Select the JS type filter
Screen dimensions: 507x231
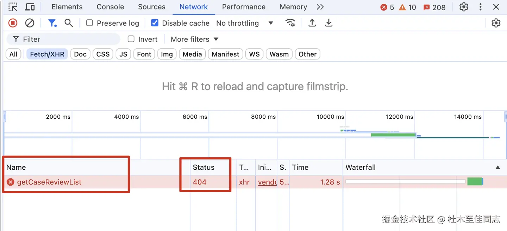[x=123, y=54]
